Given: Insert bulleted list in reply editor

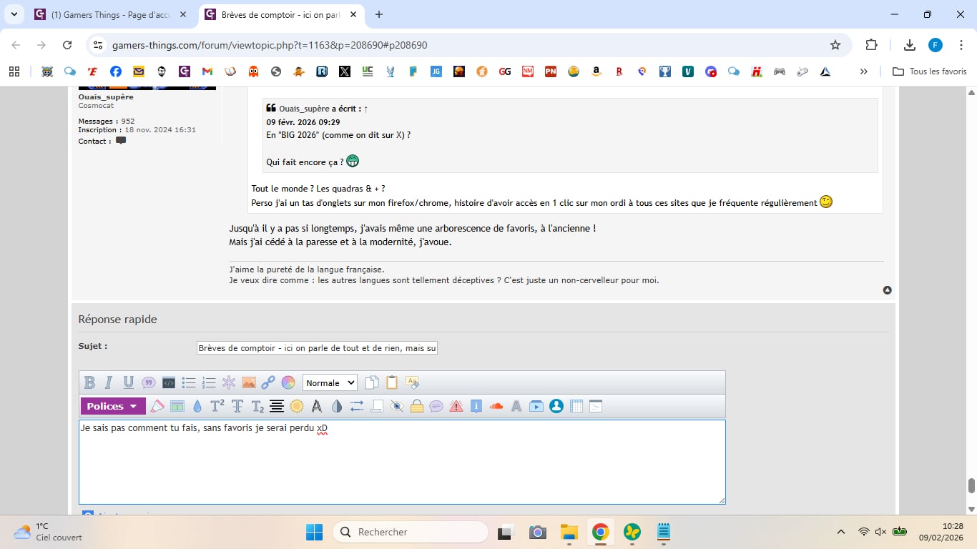Looking at the screenshot, I should pyautogui.click(x=189, y=382).
